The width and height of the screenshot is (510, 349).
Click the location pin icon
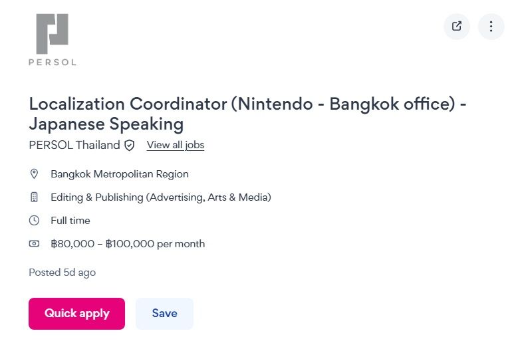tap(35, 174)
